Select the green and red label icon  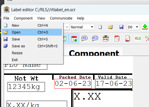point(106,38)
